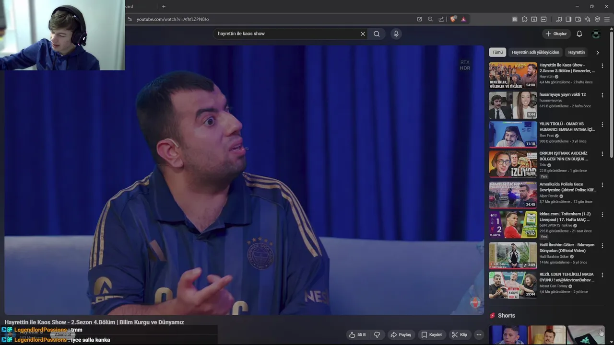Open the extensions puzzle icon
614x345 pixels.
click(x=524, y=19)
